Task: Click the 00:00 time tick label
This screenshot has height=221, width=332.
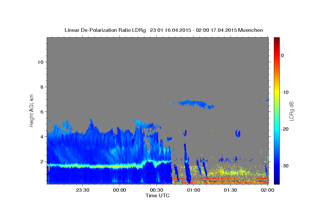Action: [x=120, y=190]
